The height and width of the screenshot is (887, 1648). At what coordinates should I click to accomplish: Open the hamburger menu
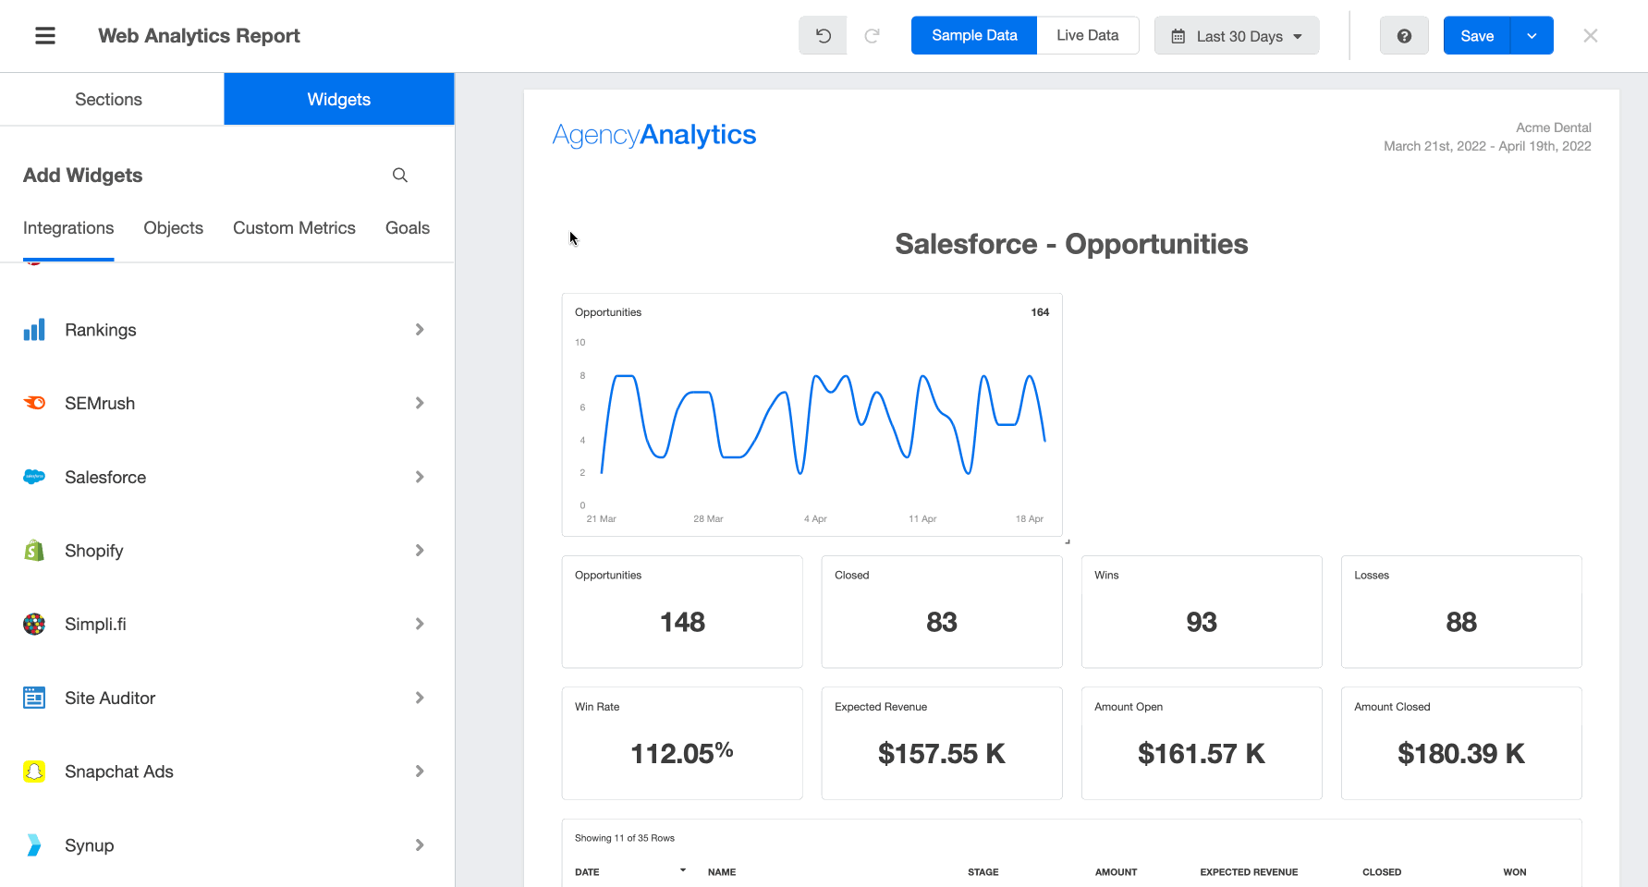[x=45, y=36]
